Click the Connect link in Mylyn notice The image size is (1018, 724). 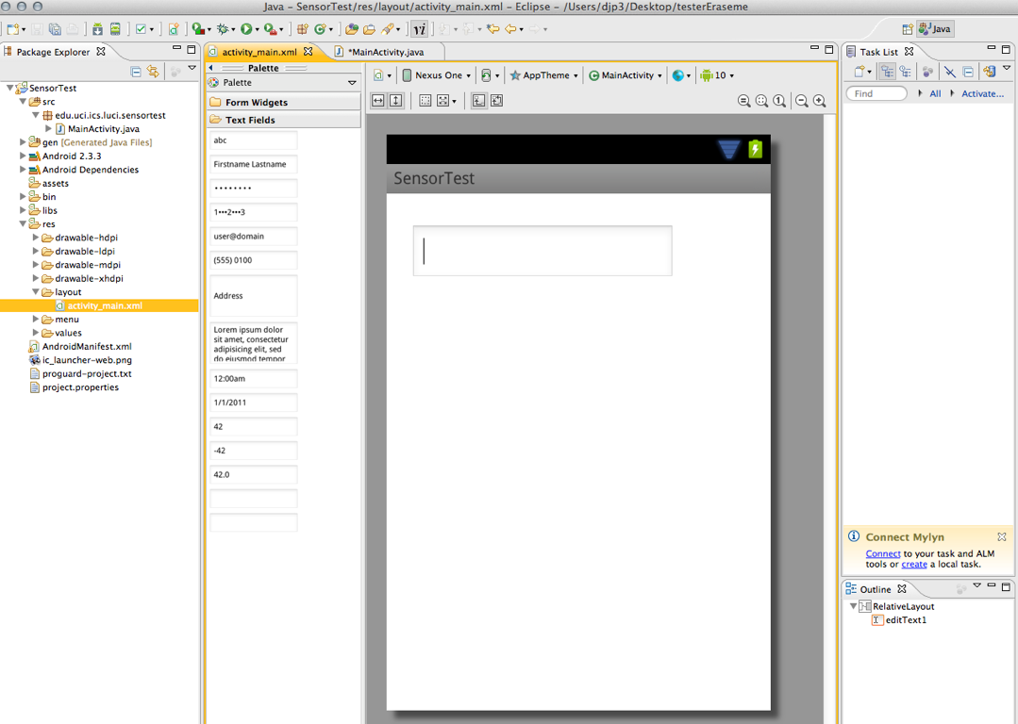882,553
